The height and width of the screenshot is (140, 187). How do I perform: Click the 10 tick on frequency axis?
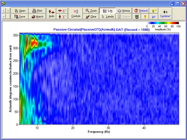tap(37, 128)
